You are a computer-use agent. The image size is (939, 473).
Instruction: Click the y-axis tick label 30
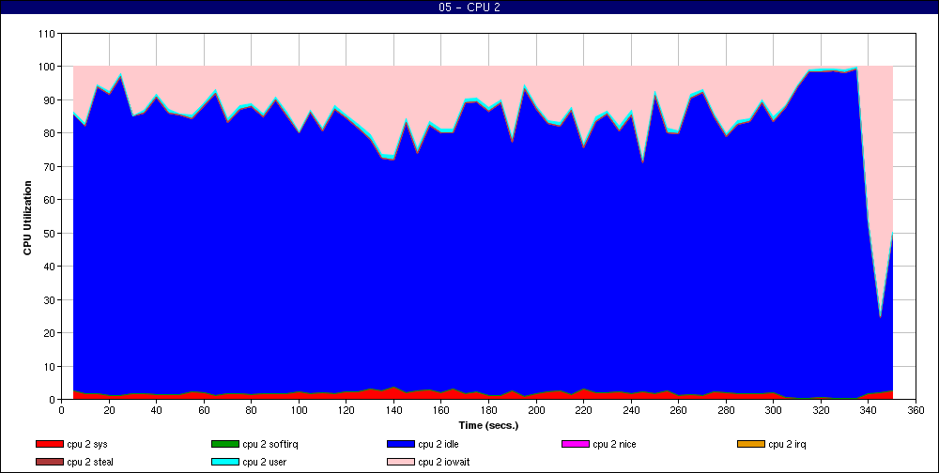point(50,299)
